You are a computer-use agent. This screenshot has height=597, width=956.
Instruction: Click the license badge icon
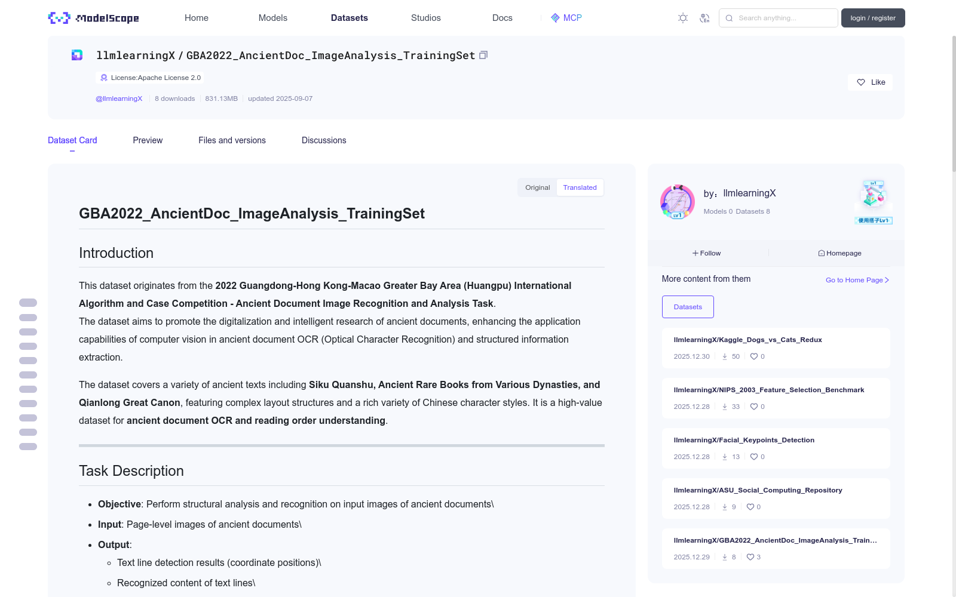click(104, 78)
